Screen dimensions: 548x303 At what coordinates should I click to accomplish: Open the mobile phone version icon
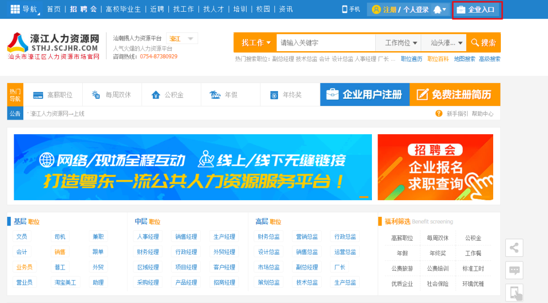click(x=345, y=9)
